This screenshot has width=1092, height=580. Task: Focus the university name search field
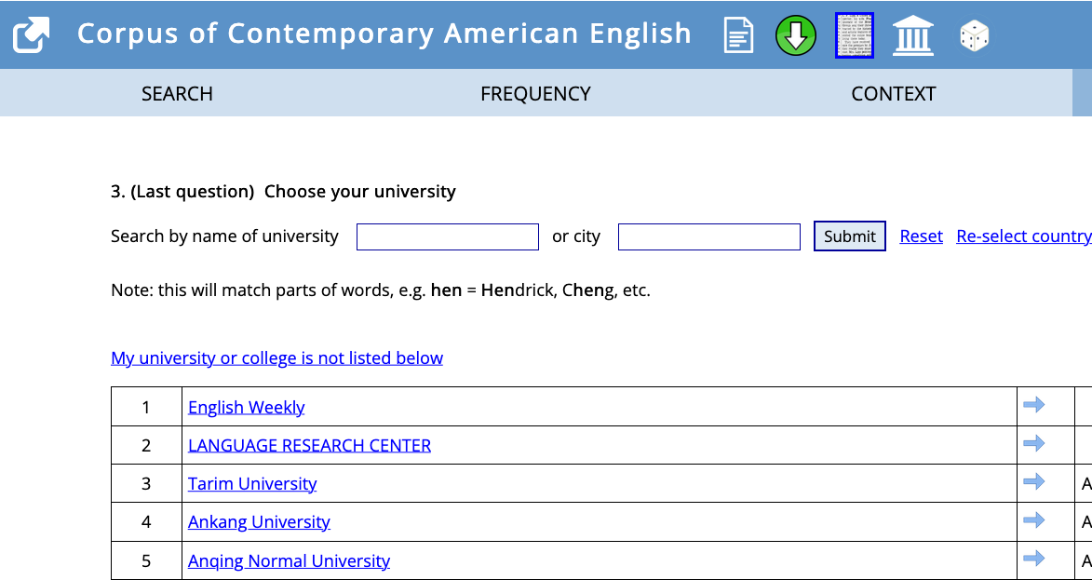pos(448,236)
